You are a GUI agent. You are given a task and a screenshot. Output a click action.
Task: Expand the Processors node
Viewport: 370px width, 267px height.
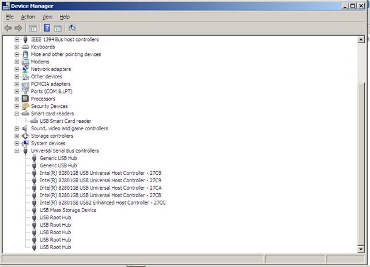click(x=17, y=99)
